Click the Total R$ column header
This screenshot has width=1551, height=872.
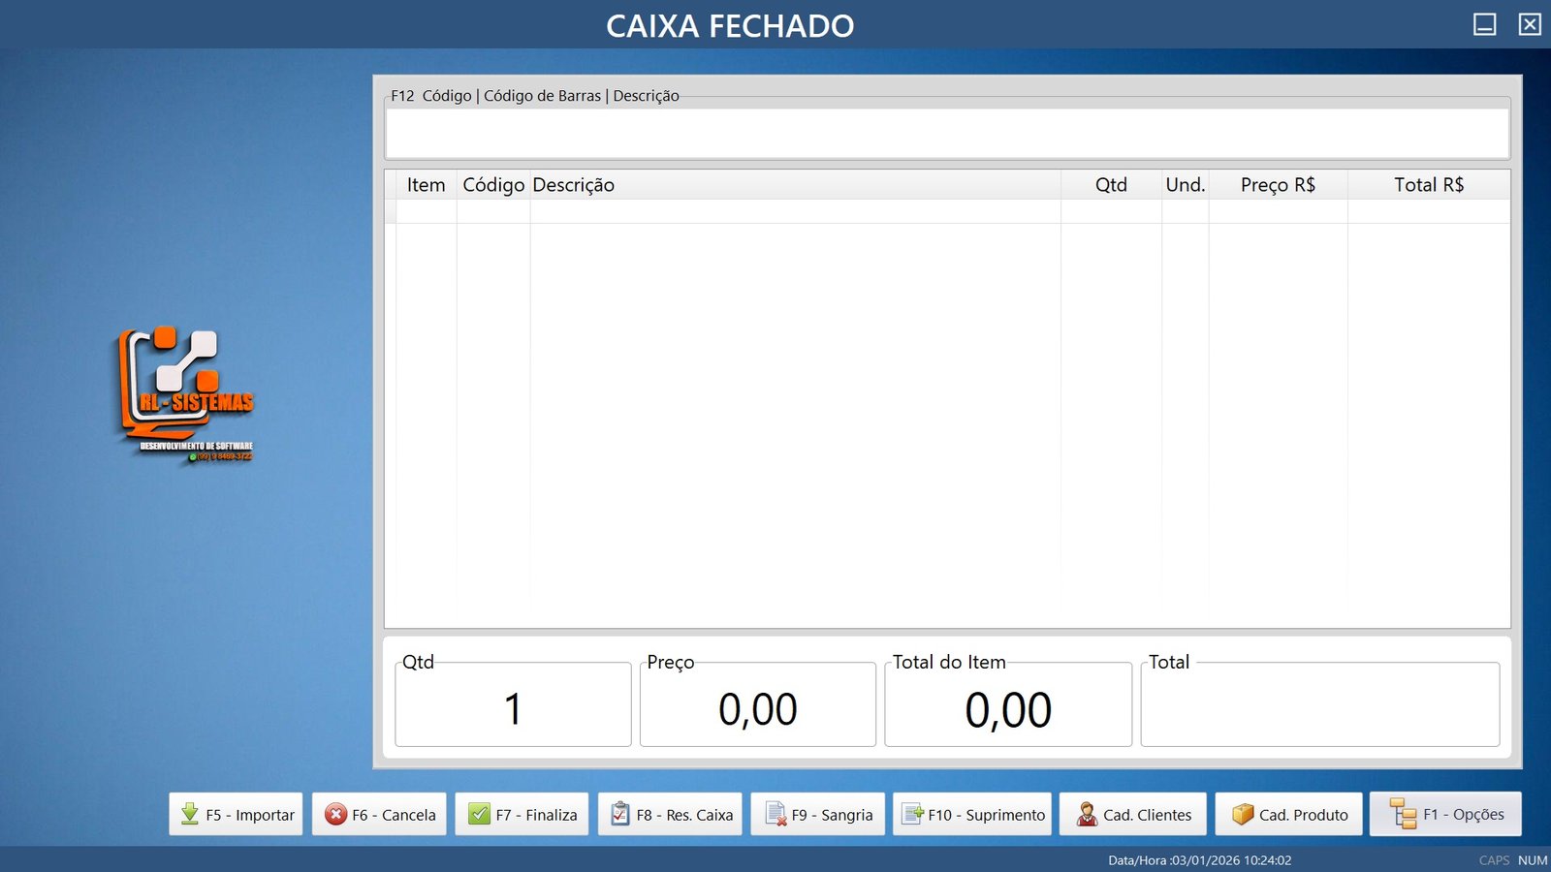(x=1428, y=185)
